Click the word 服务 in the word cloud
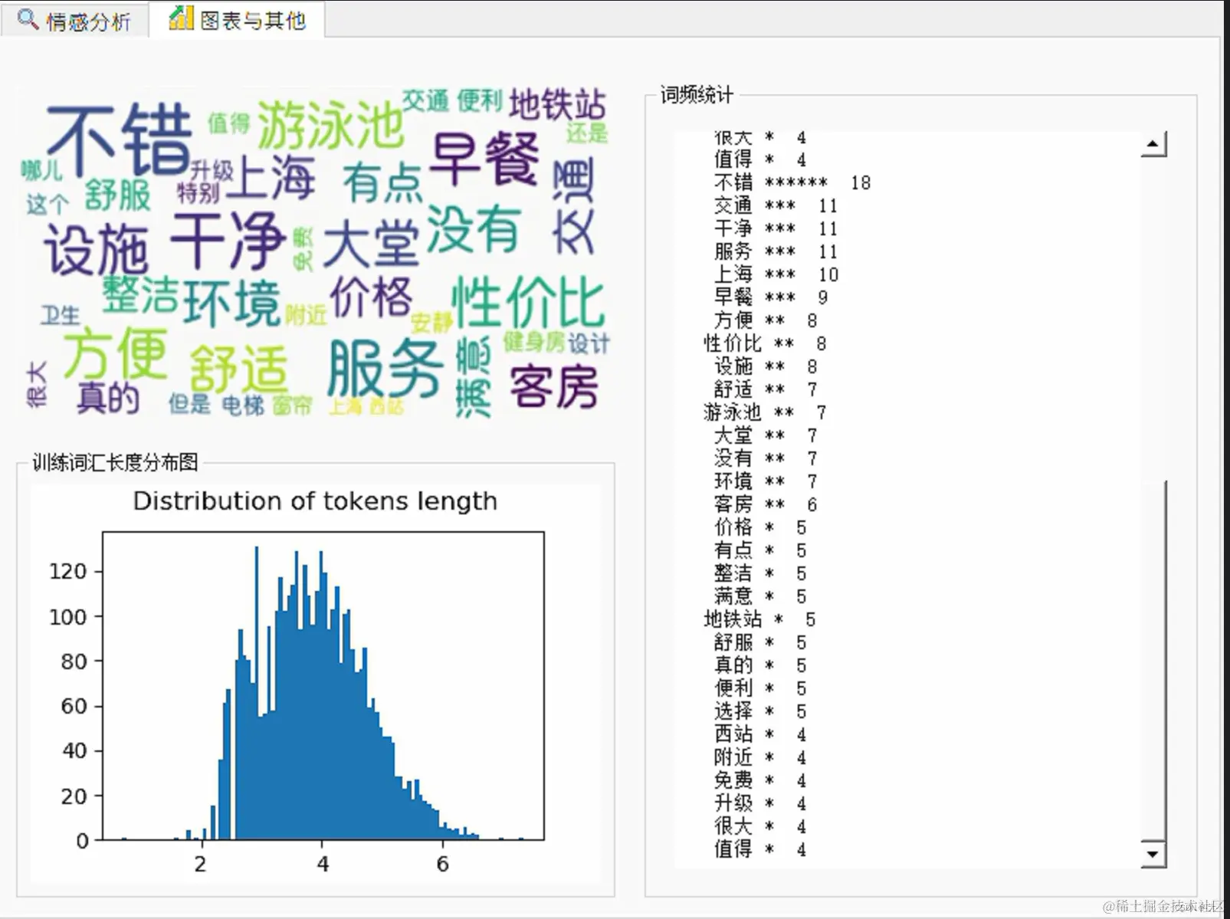This screenshot has width=1230, height=919. pyautogui.click(x=385, y=369)
